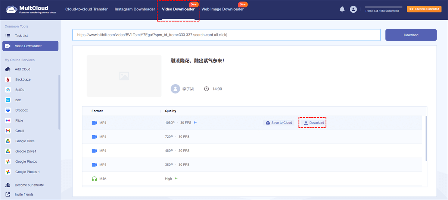Viewport: 448px width, 200px height.
Task: Open the Instagram Downloader tab
Action: coord(135,9)
